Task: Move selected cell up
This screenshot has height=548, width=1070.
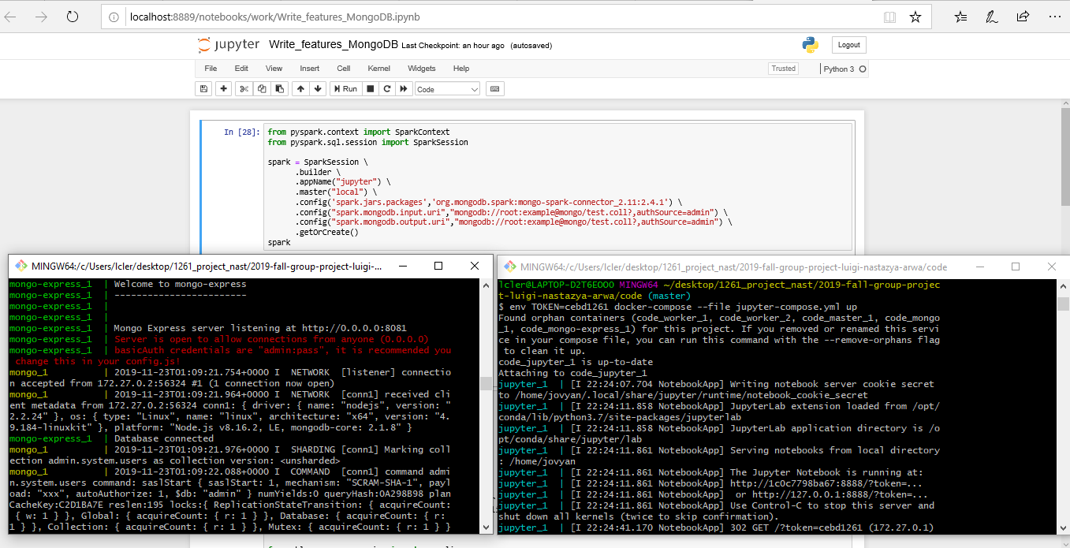Action: (x=300, y=89)
